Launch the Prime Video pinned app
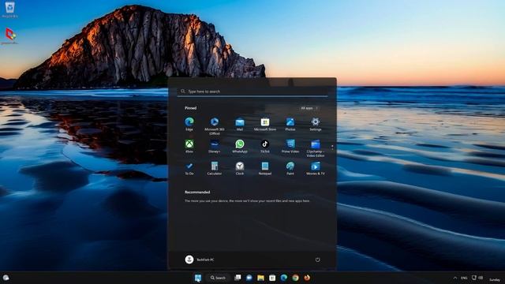Screen dimensions: 505x284 click(290, 146)
